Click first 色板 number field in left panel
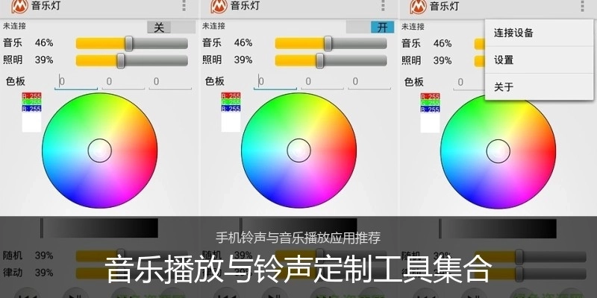597x298 pixels. [x=76, y=82]
